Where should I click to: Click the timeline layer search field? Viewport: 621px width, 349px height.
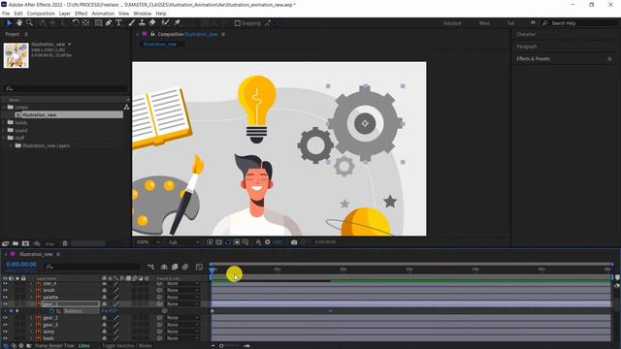(x=93, y=267)
